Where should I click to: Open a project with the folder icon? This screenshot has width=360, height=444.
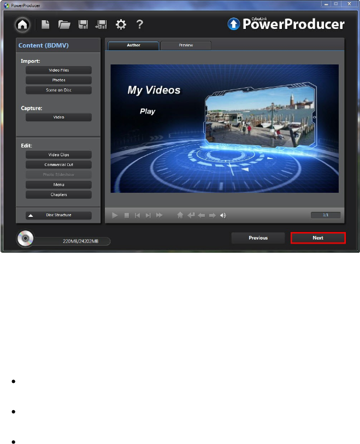(x=64, y=25)
